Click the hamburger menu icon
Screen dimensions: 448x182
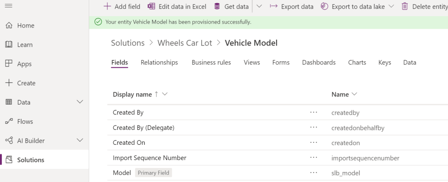tap(9, 6)
